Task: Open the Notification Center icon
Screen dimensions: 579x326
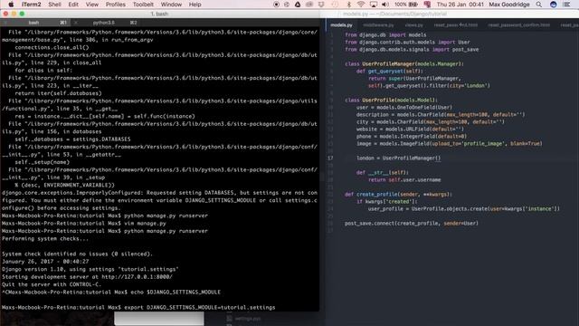Action: [x=567, y=5]
